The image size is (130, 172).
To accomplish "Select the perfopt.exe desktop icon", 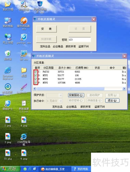I will tap(24, 39).
